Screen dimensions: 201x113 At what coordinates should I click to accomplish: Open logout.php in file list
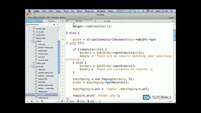(x=41, y=38)
